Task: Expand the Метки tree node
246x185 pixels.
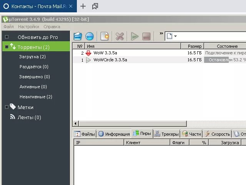Action: point(7,107)
